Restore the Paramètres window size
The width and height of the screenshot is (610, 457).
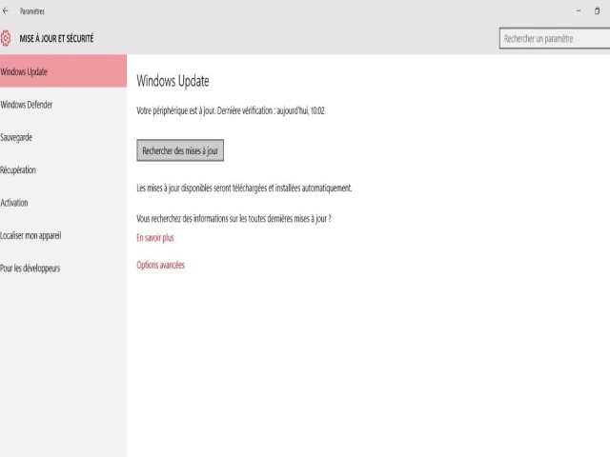[598, 10]
